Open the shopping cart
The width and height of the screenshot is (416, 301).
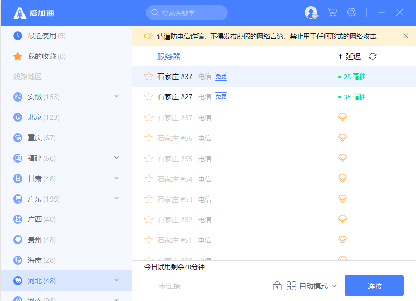[332, 12]
